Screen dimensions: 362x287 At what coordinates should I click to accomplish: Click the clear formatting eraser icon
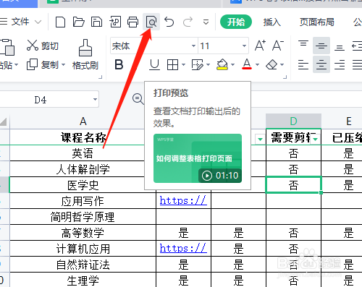271,64
